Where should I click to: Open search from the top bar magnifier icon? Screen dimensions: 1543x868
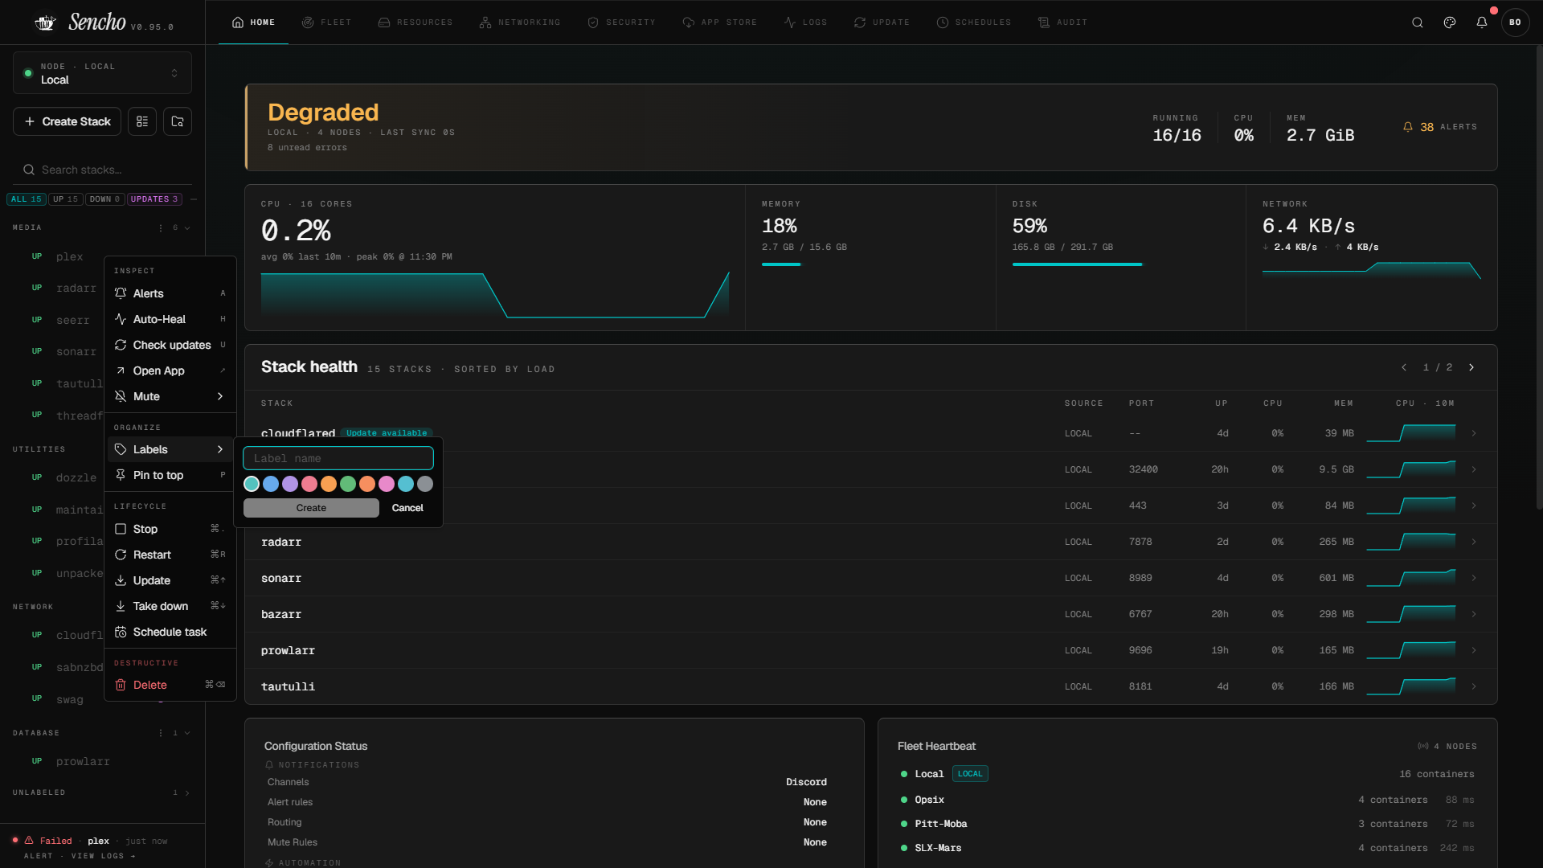tap(1418, 23)
